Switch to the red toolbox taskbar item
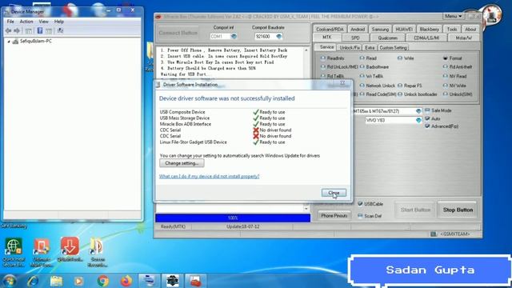Viewport: 512px width, 288px height. [195, 281]
